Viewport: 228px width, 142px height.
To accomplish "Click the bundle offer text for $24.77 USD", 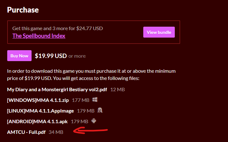I will [58, 28].
